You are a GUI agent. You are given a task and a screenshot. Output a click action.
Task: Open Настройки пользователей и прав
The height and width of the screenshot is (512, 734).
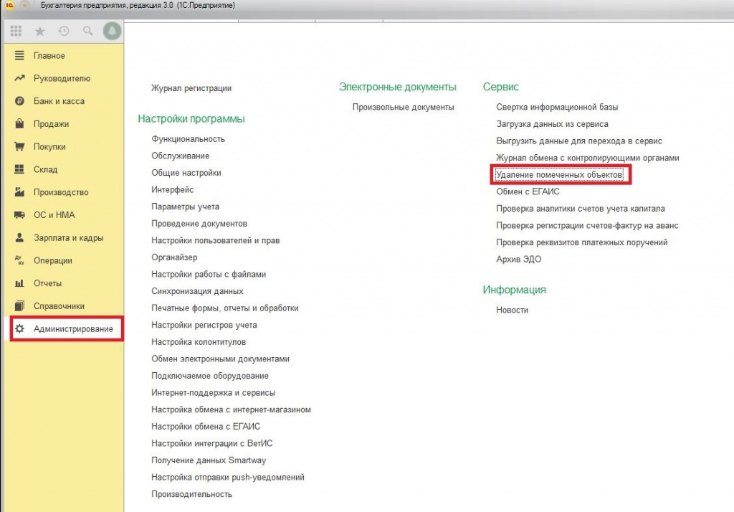[215, 240]
